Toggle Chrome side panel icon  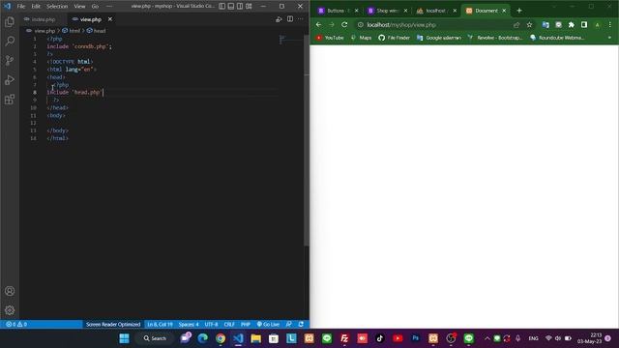(x=584, y=25)
